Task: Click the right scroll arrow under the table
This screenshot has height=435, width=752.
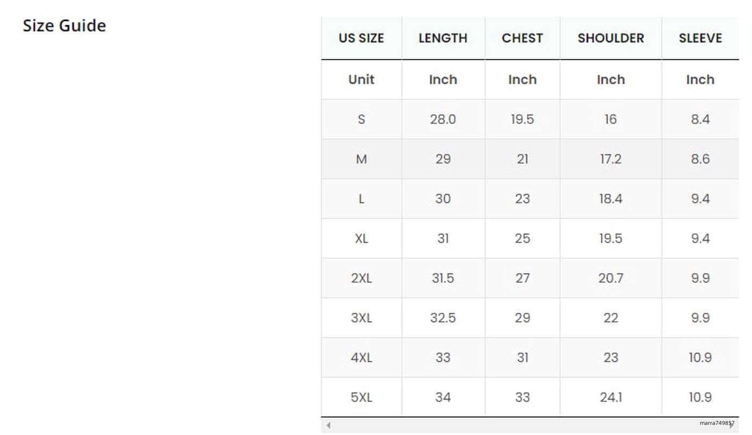Action: [x=733, y=426]
